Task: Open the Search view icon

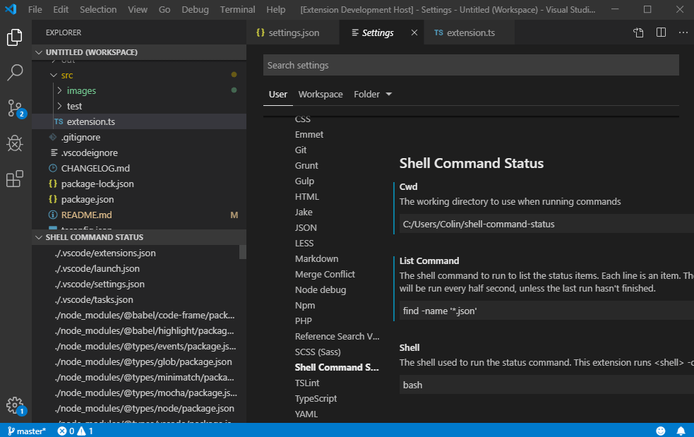Action: click(x=15, y=72)
